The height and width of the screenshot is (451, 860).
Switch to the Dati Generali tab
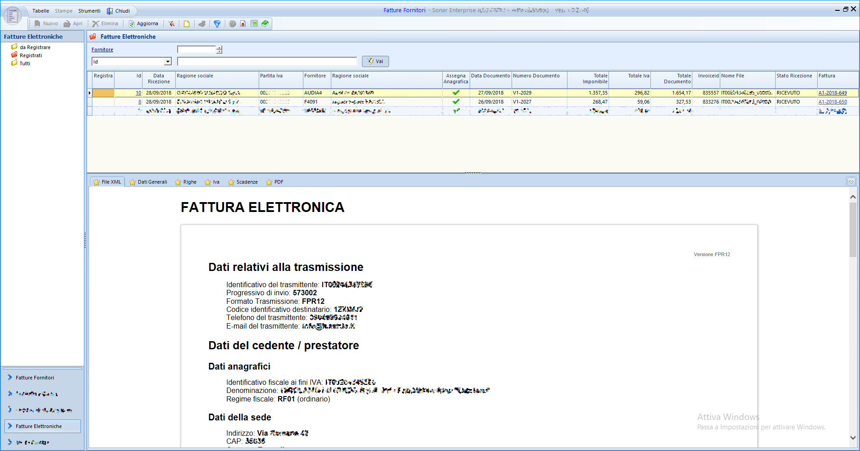click(148, 182)
